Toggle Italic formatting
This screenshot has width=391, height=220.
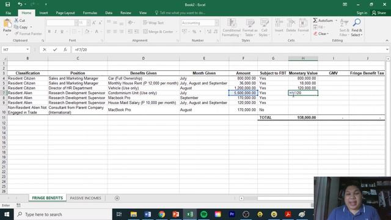(56, 31)
